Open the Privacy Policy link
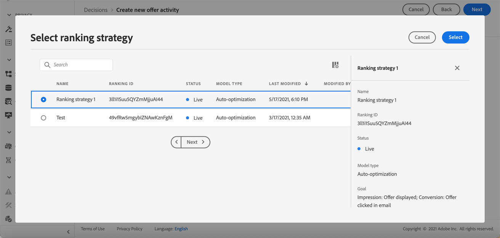Image resolution: width=500 pixels, height=238 pixels. pos(130,229)
